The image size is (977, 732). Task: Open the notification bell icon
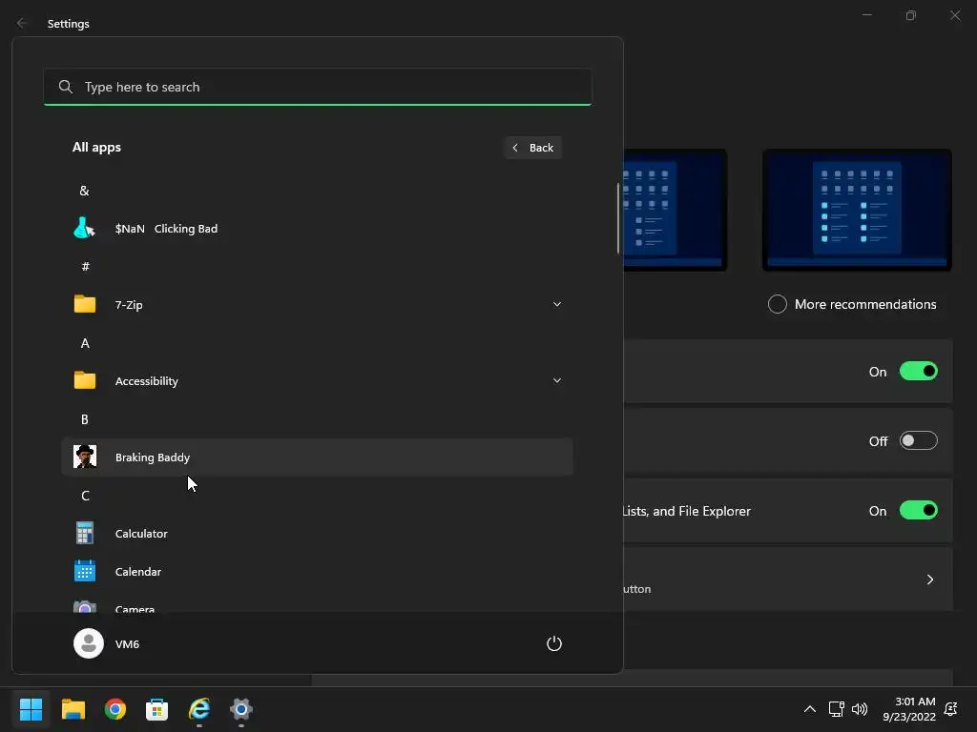(x=951, y=709)
